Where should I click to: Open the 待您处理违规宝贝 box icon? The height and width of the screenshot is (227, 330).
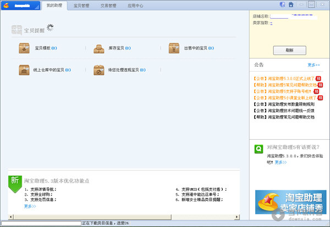(x=98, y=70)
